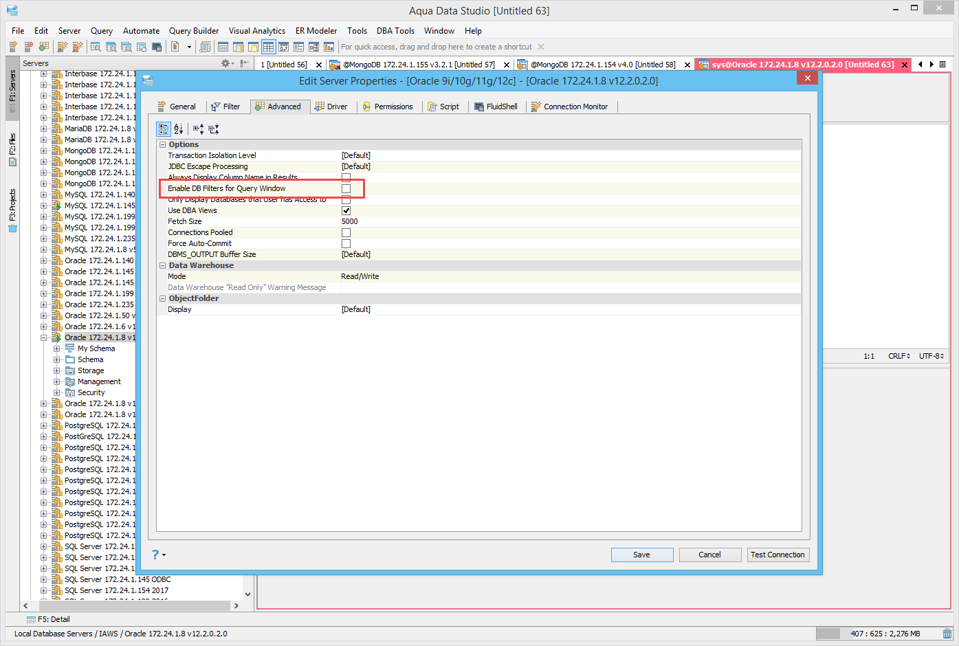
Task: Expand the Storage tree node
Action: 57,370
